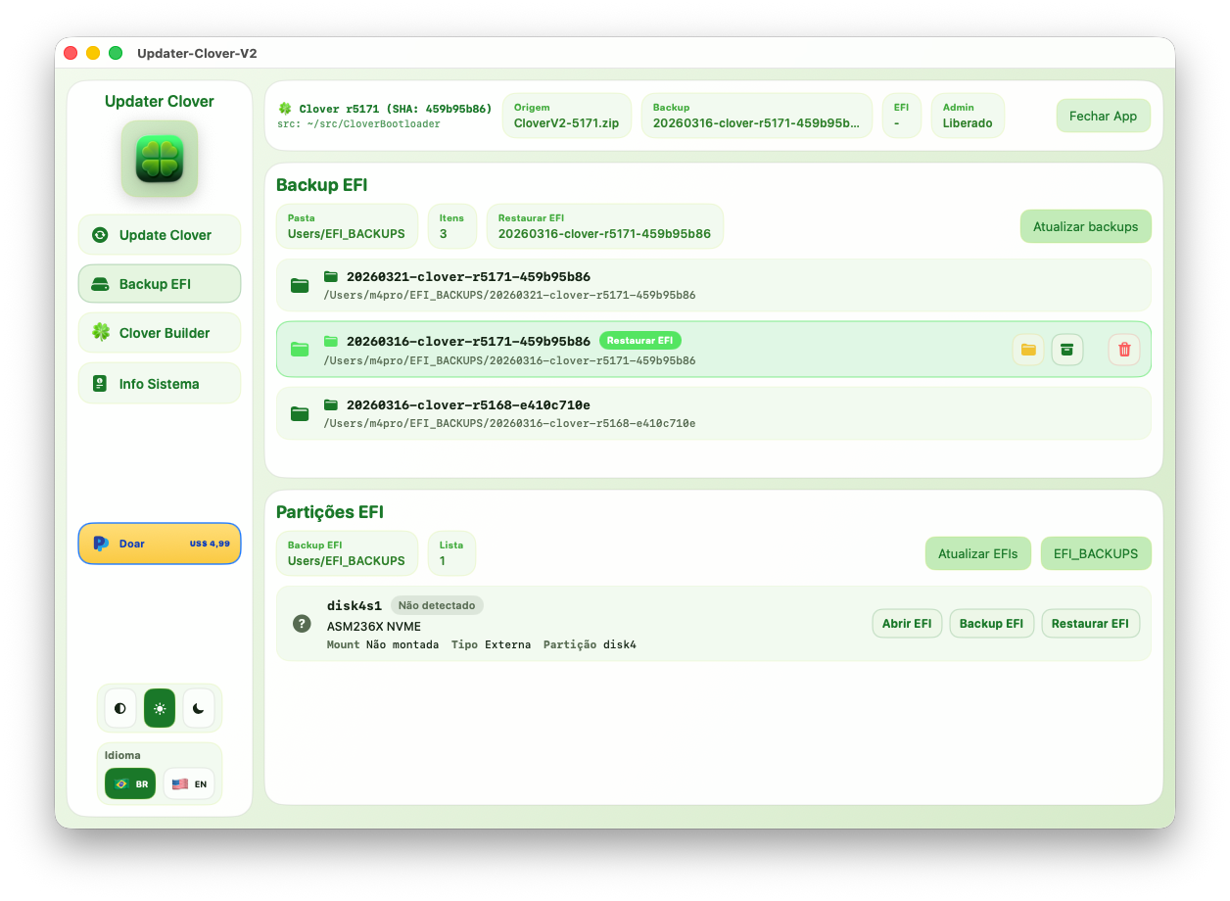1230x901 pixels.
Task: Click Restaurar EFI for disk4s1 partition
Action: click(x=1090, y=623)
